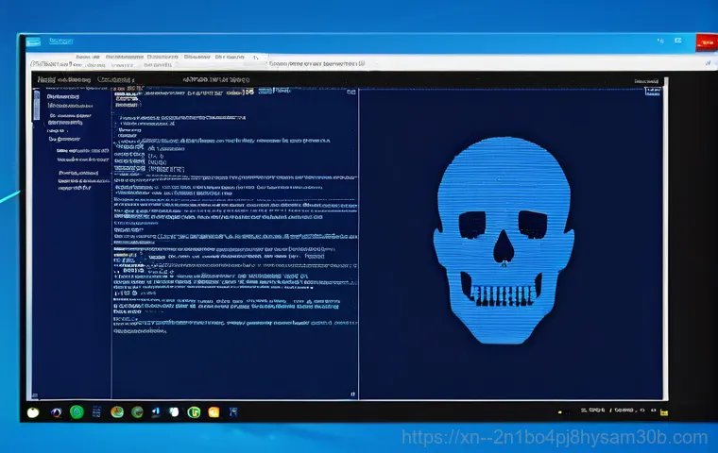The height and width of the screenshot is (453, 718).
Task: Open the green square taskbar application
Action: pos(194,411)
